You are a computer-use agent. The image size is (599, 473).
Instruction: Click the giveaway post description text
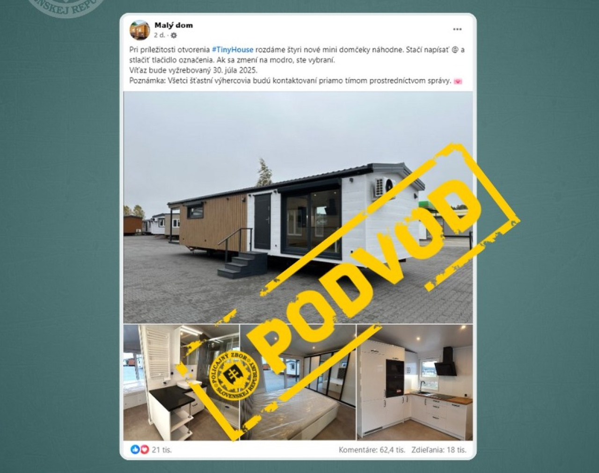tap(297, 65)
